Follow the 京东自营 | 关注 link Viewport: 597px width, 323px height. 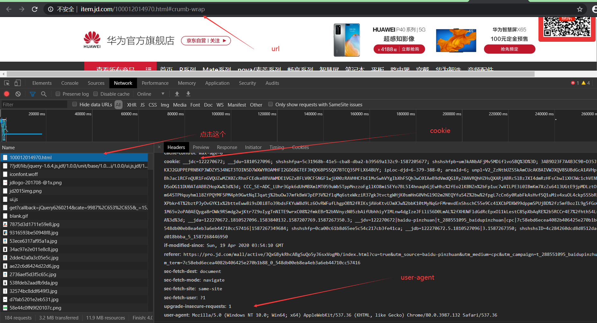[x=206, y=40]
